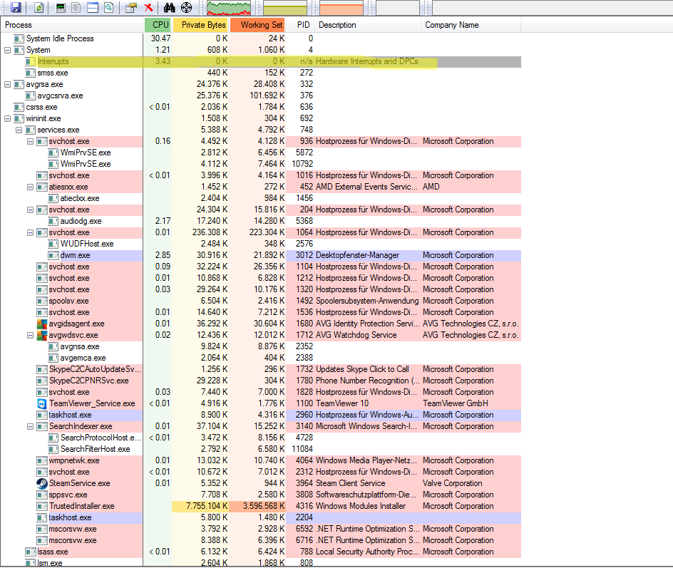
Task: Open Find Handle binoculars icon
Action: pos(169,7)
